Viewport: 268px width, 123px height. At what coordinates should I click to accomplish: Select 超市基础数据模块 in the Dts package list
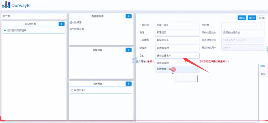34,30
